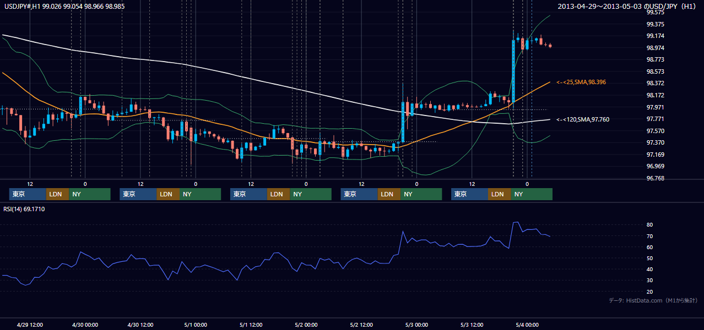Click the 4/30 12:00 date label
Screen dimensions: 704x330
coord(140,324)
